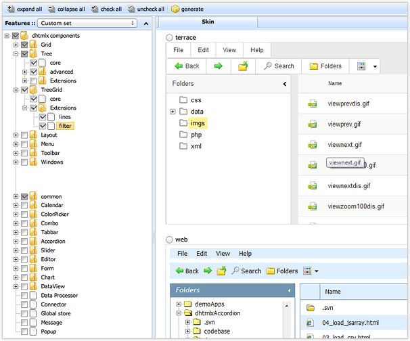This screenshot has width=410, height=341.
Task: Open the view mode dropdown arrow in terrace toolbar
Action: pos(375,66)
